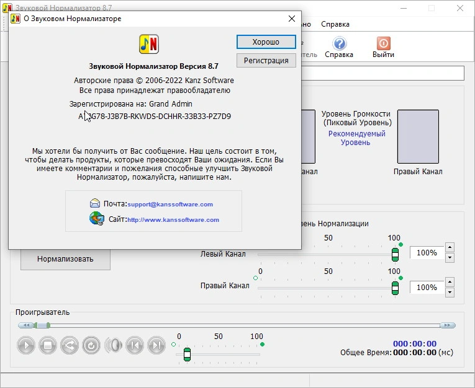Click the Справка toolbar question-mark icon
Viewport: 475px width, 388px height.
pyautogui.click(x=339, y=43)
